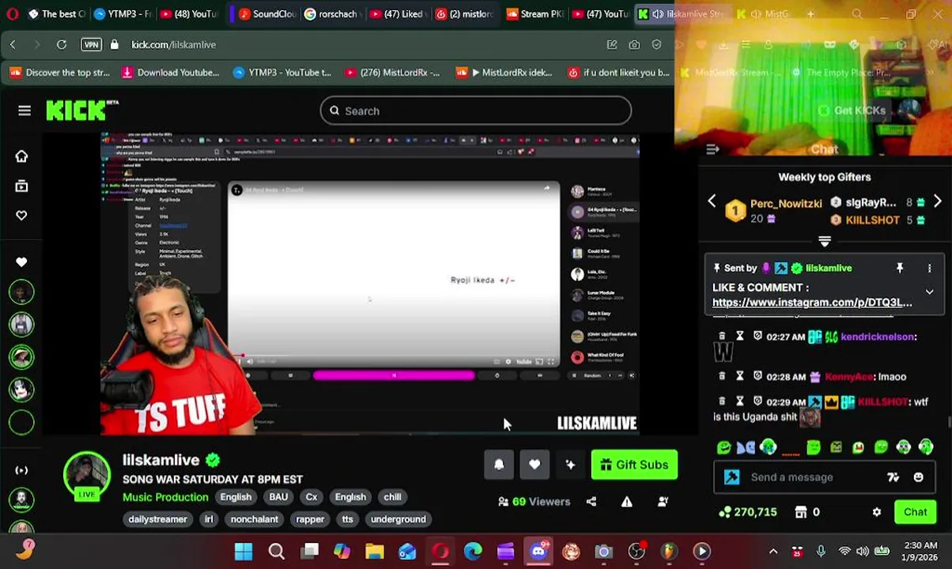
Task: Toggle follow with the heart button
Action: (x=535, y=465)
